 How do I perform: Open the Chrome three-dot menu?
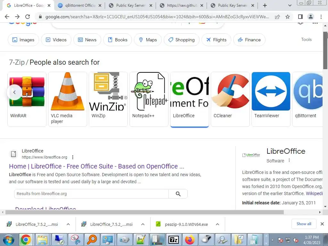coord(321,17)
